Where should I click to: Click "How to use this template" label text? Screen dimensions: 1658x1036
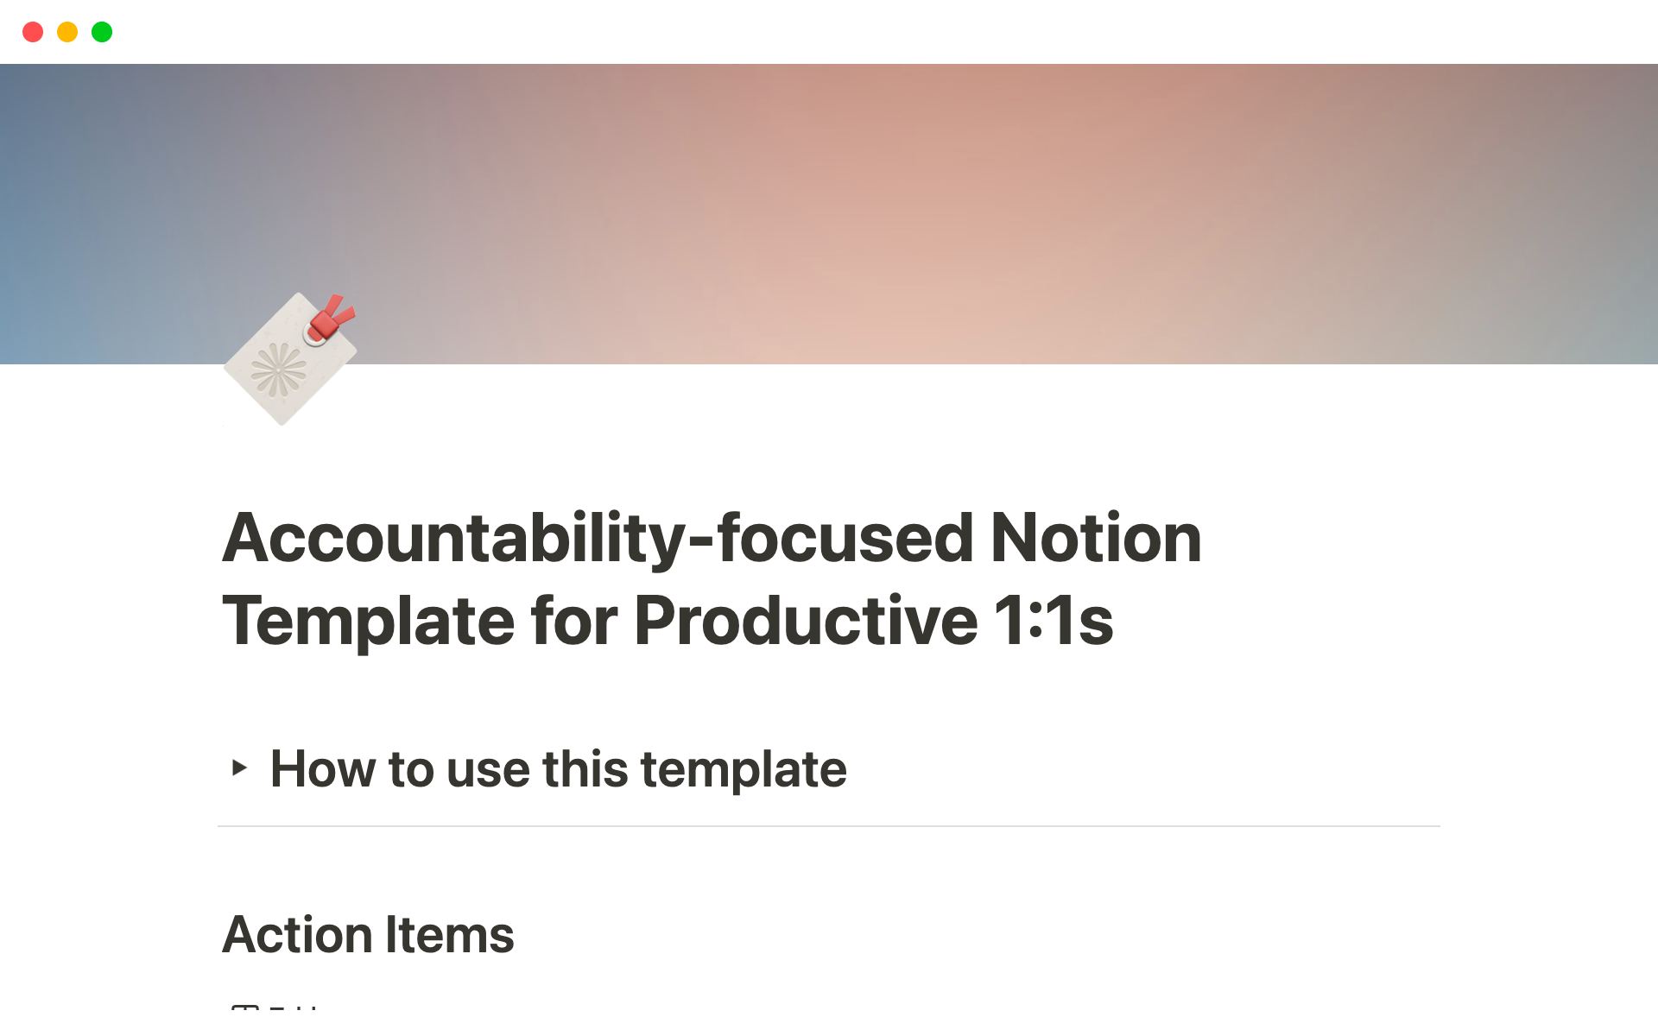pyautogui.click(x=558, y=768)
